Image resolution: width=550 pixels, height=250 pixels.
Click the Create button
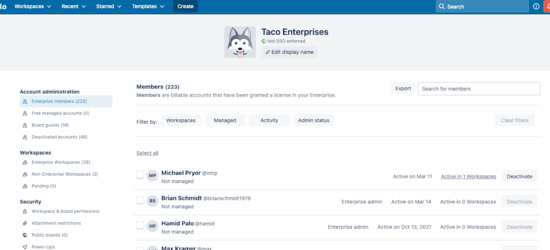tap(186, 6)
